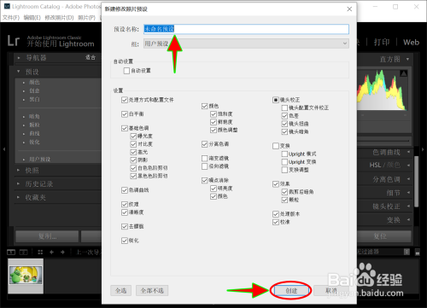Viewport: 427px width, 308px height.
Task: Open the 文件(F) menu
Action: 11,18
